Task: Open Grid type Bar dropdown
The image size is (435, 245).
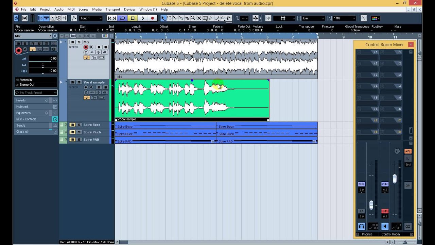Action: click(x=313, y=18)
